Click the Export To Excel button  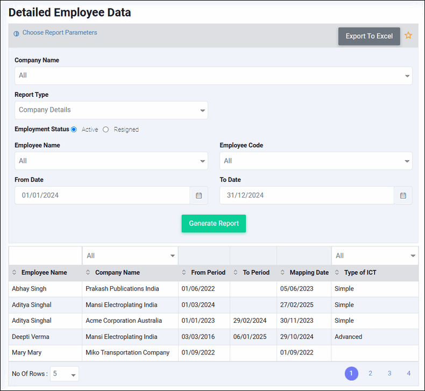(x=369, y=36)
